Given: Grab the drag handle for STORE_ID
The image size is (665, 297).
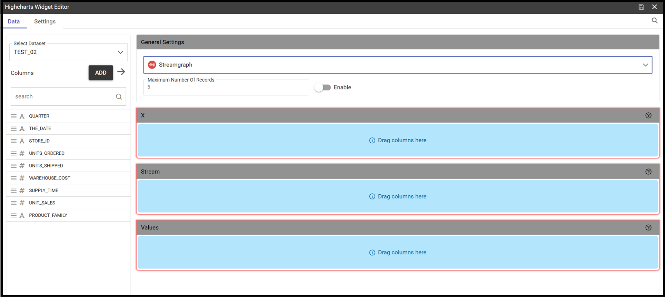Looking at the screenshot, I should 13,141.
